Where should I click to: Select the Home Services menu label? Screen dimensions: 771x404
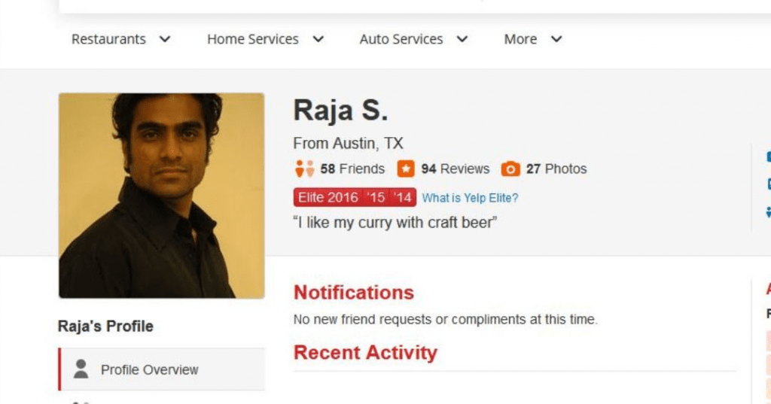tap(252, 39)
